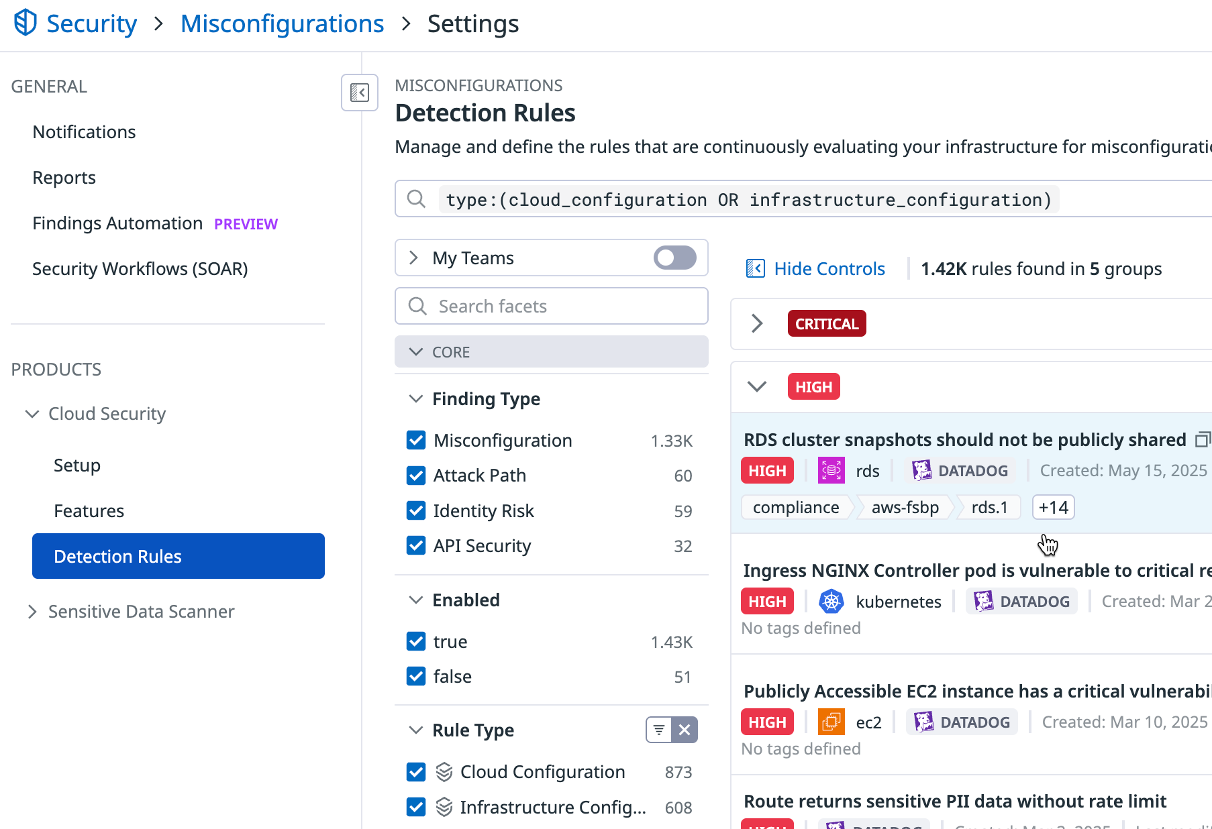1212x829 pixels.
Task: Click the RDS service icon on the highlighted rule
Action: [831, 470]
